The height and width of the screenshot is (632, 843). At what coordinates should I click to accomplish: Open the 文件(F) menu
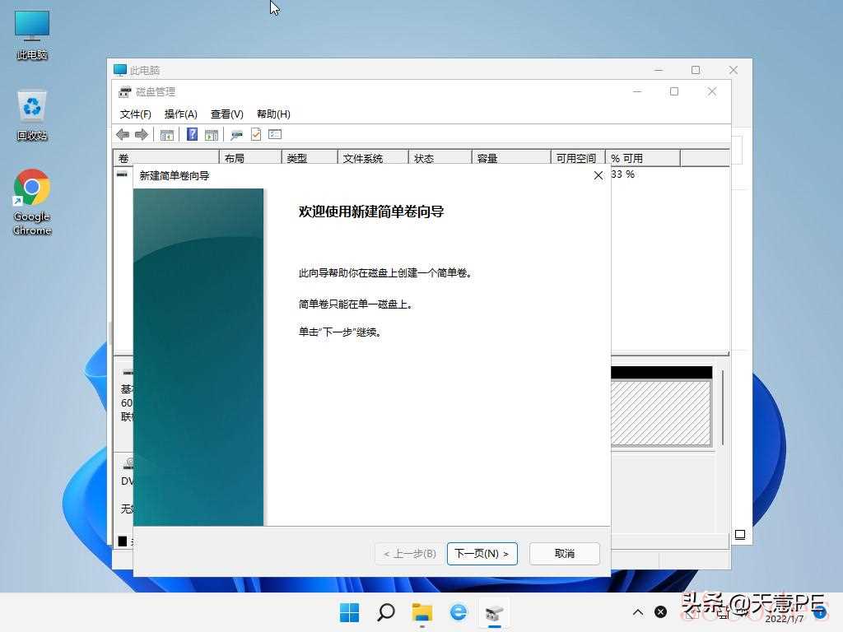pos(136,114)
